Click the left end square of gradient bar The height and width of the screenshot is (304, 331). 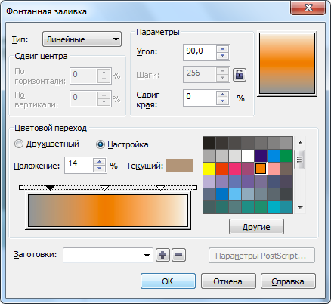pyautogui.click(x=21, y=188)
